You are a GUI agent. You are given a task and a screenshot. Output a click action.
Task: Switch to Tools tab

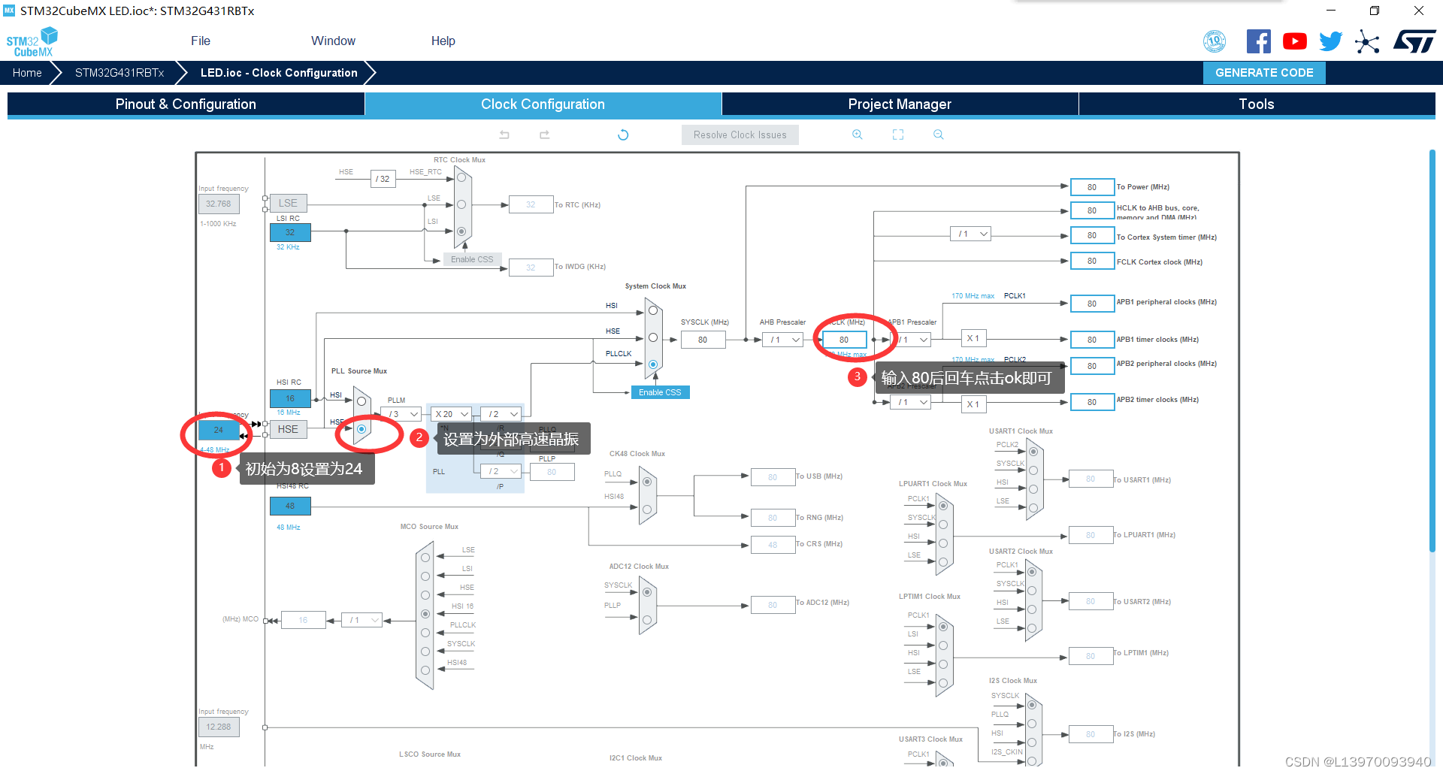1257,104
